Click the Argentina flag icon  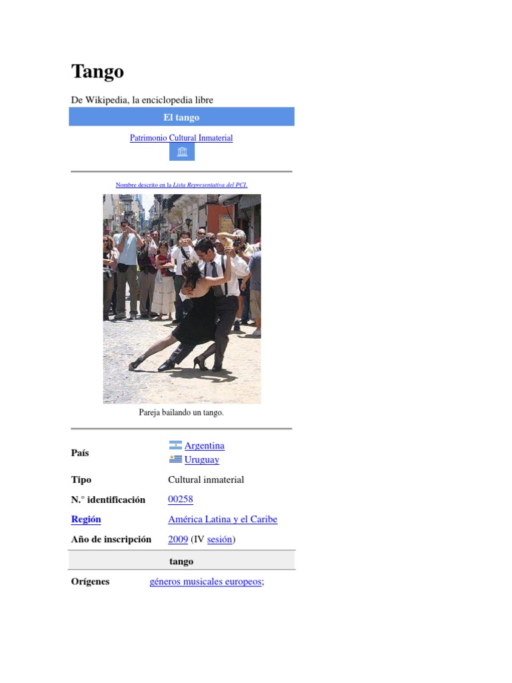175,445
